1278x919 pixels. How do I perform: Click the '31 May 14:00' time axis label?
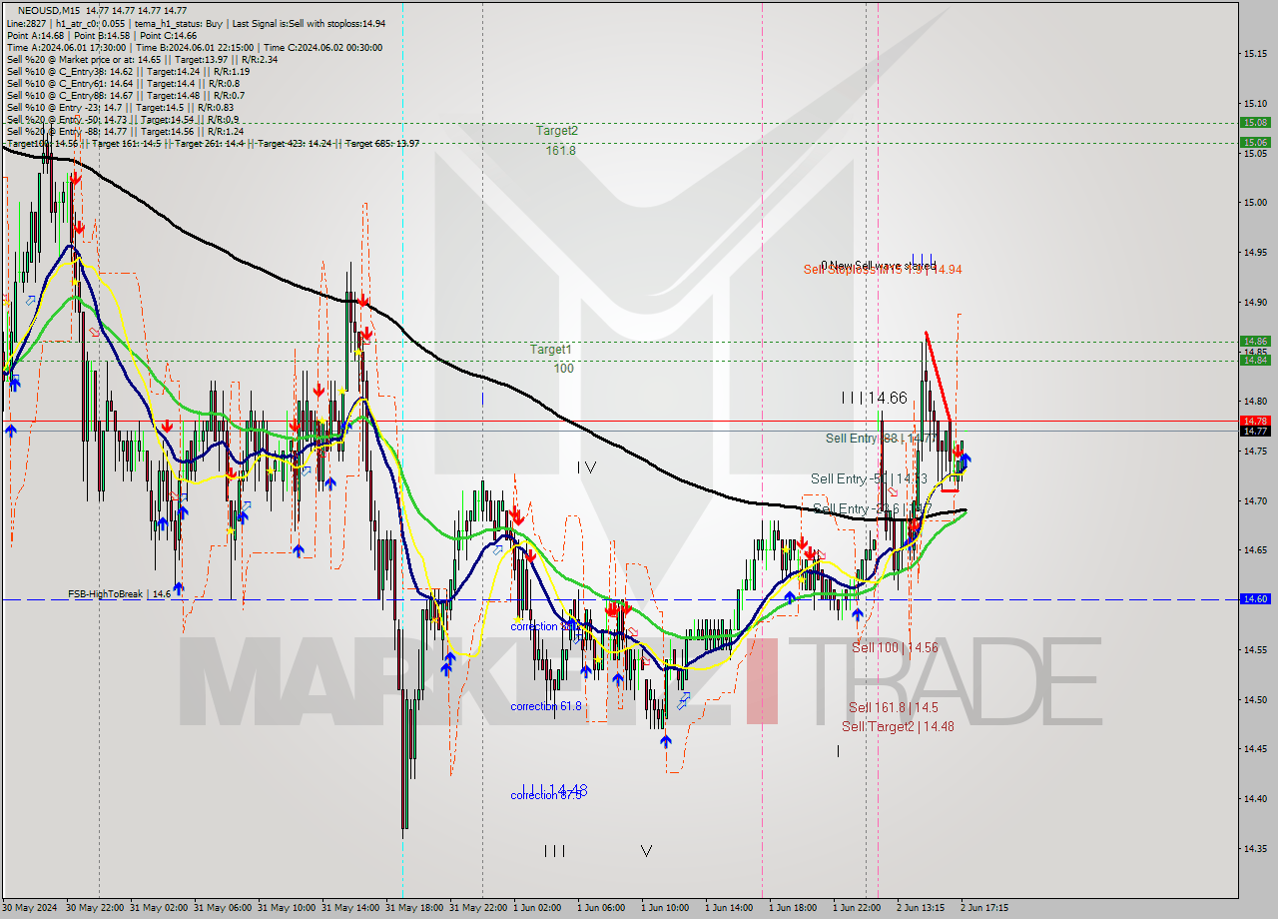(352, 908)
